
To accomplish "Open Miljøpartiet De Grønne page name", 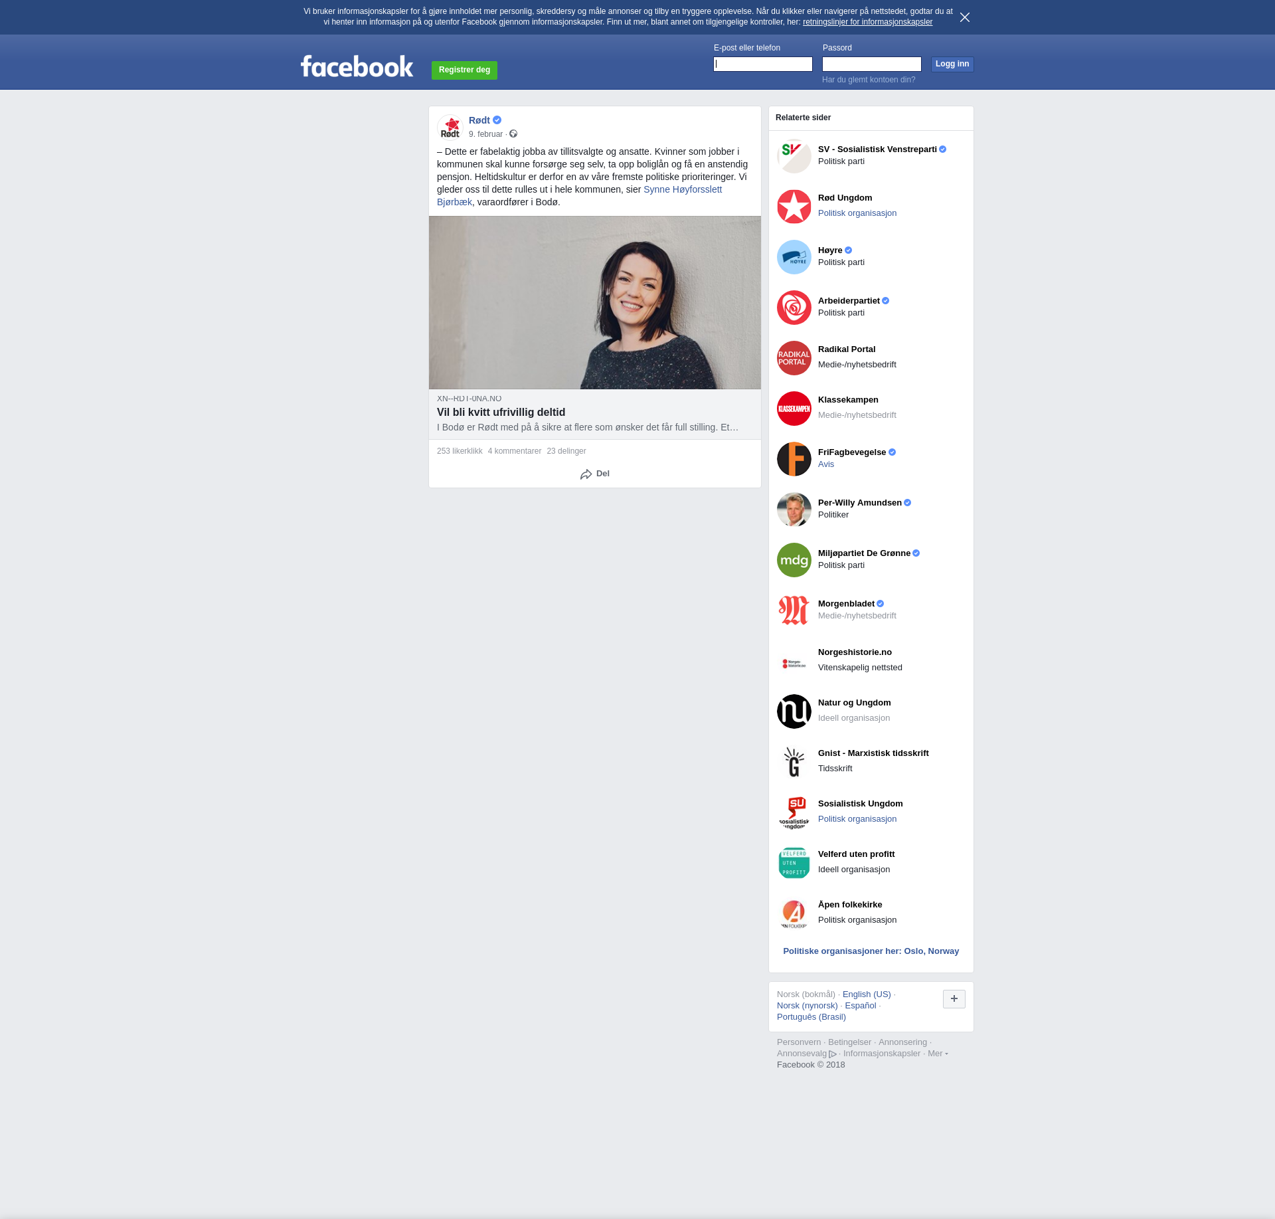I will (x=864, y=553).
